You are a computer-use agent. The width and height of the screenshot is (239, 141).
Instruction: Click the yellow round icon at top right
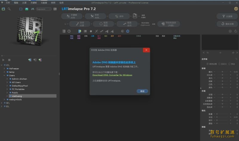coord(236,9)
